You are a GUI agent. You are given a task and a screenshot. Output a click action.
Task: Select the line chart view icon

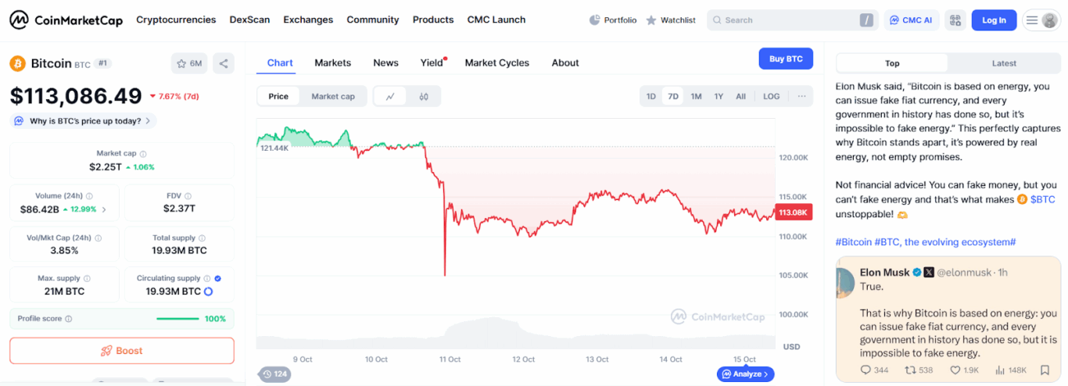390,96
